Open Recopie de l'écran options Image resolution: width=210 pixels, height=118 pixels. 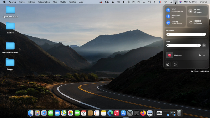click(x=197, y=22)
